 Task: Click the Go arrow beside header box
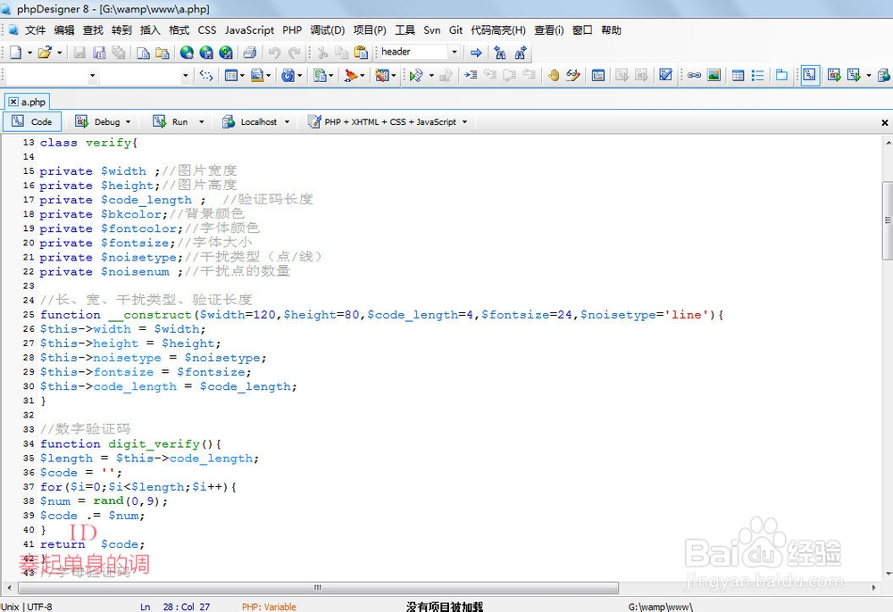476,53
